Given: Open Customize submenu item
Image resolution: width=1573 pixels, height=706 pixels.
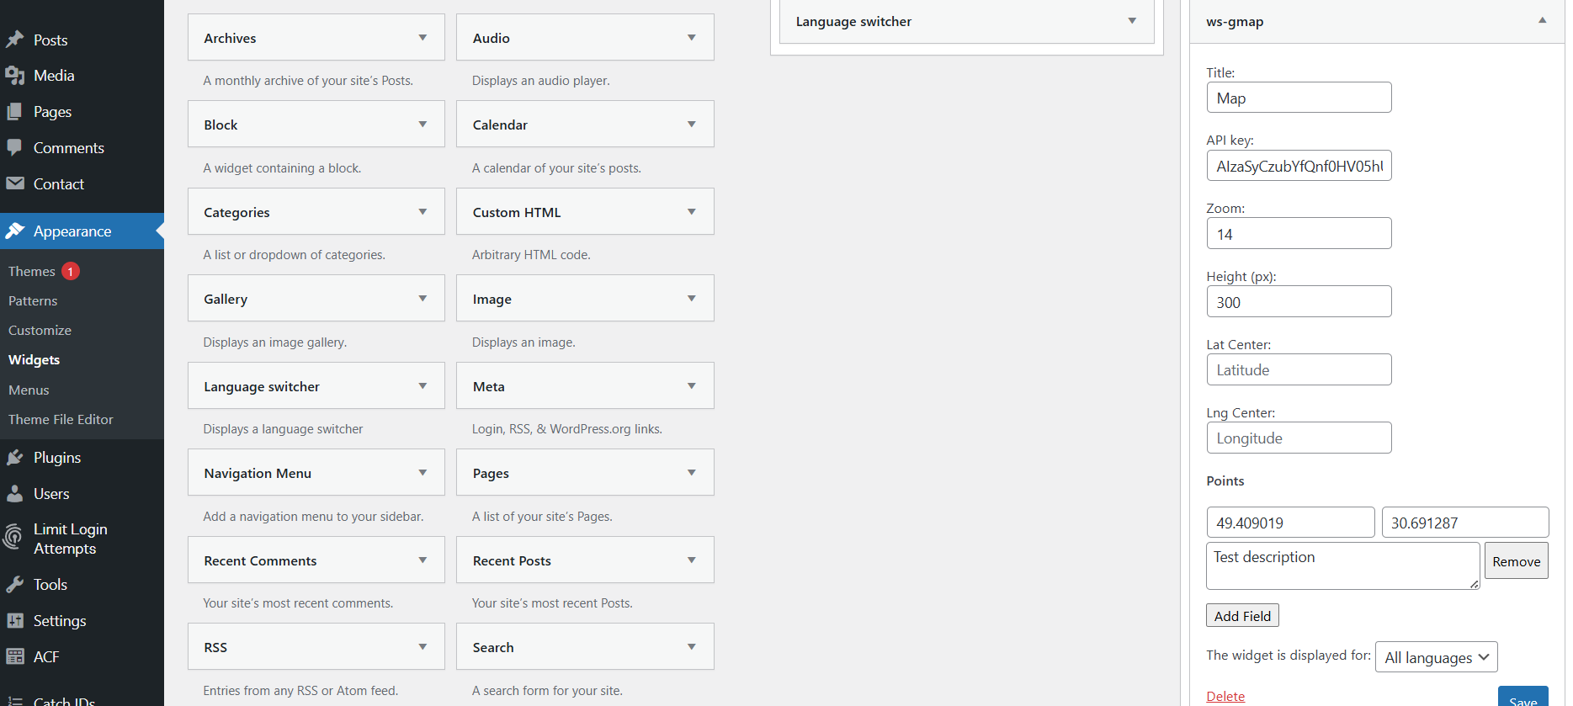Looking at the screenshot, I should point(40,331).
